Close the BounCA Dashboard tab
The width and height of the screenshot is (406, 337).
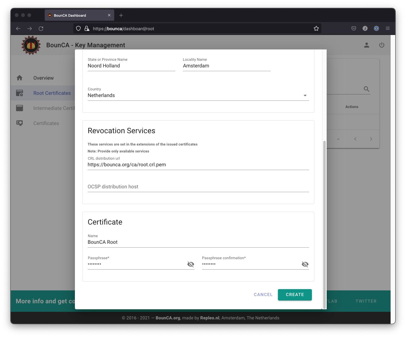(109, 15)
